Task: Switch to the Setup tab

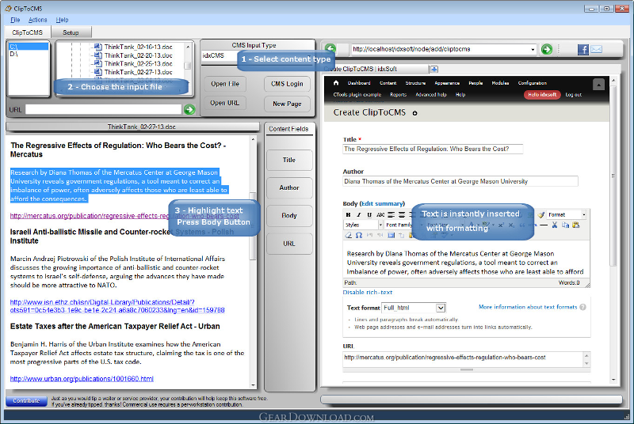Action: click(x=71, y=32)
